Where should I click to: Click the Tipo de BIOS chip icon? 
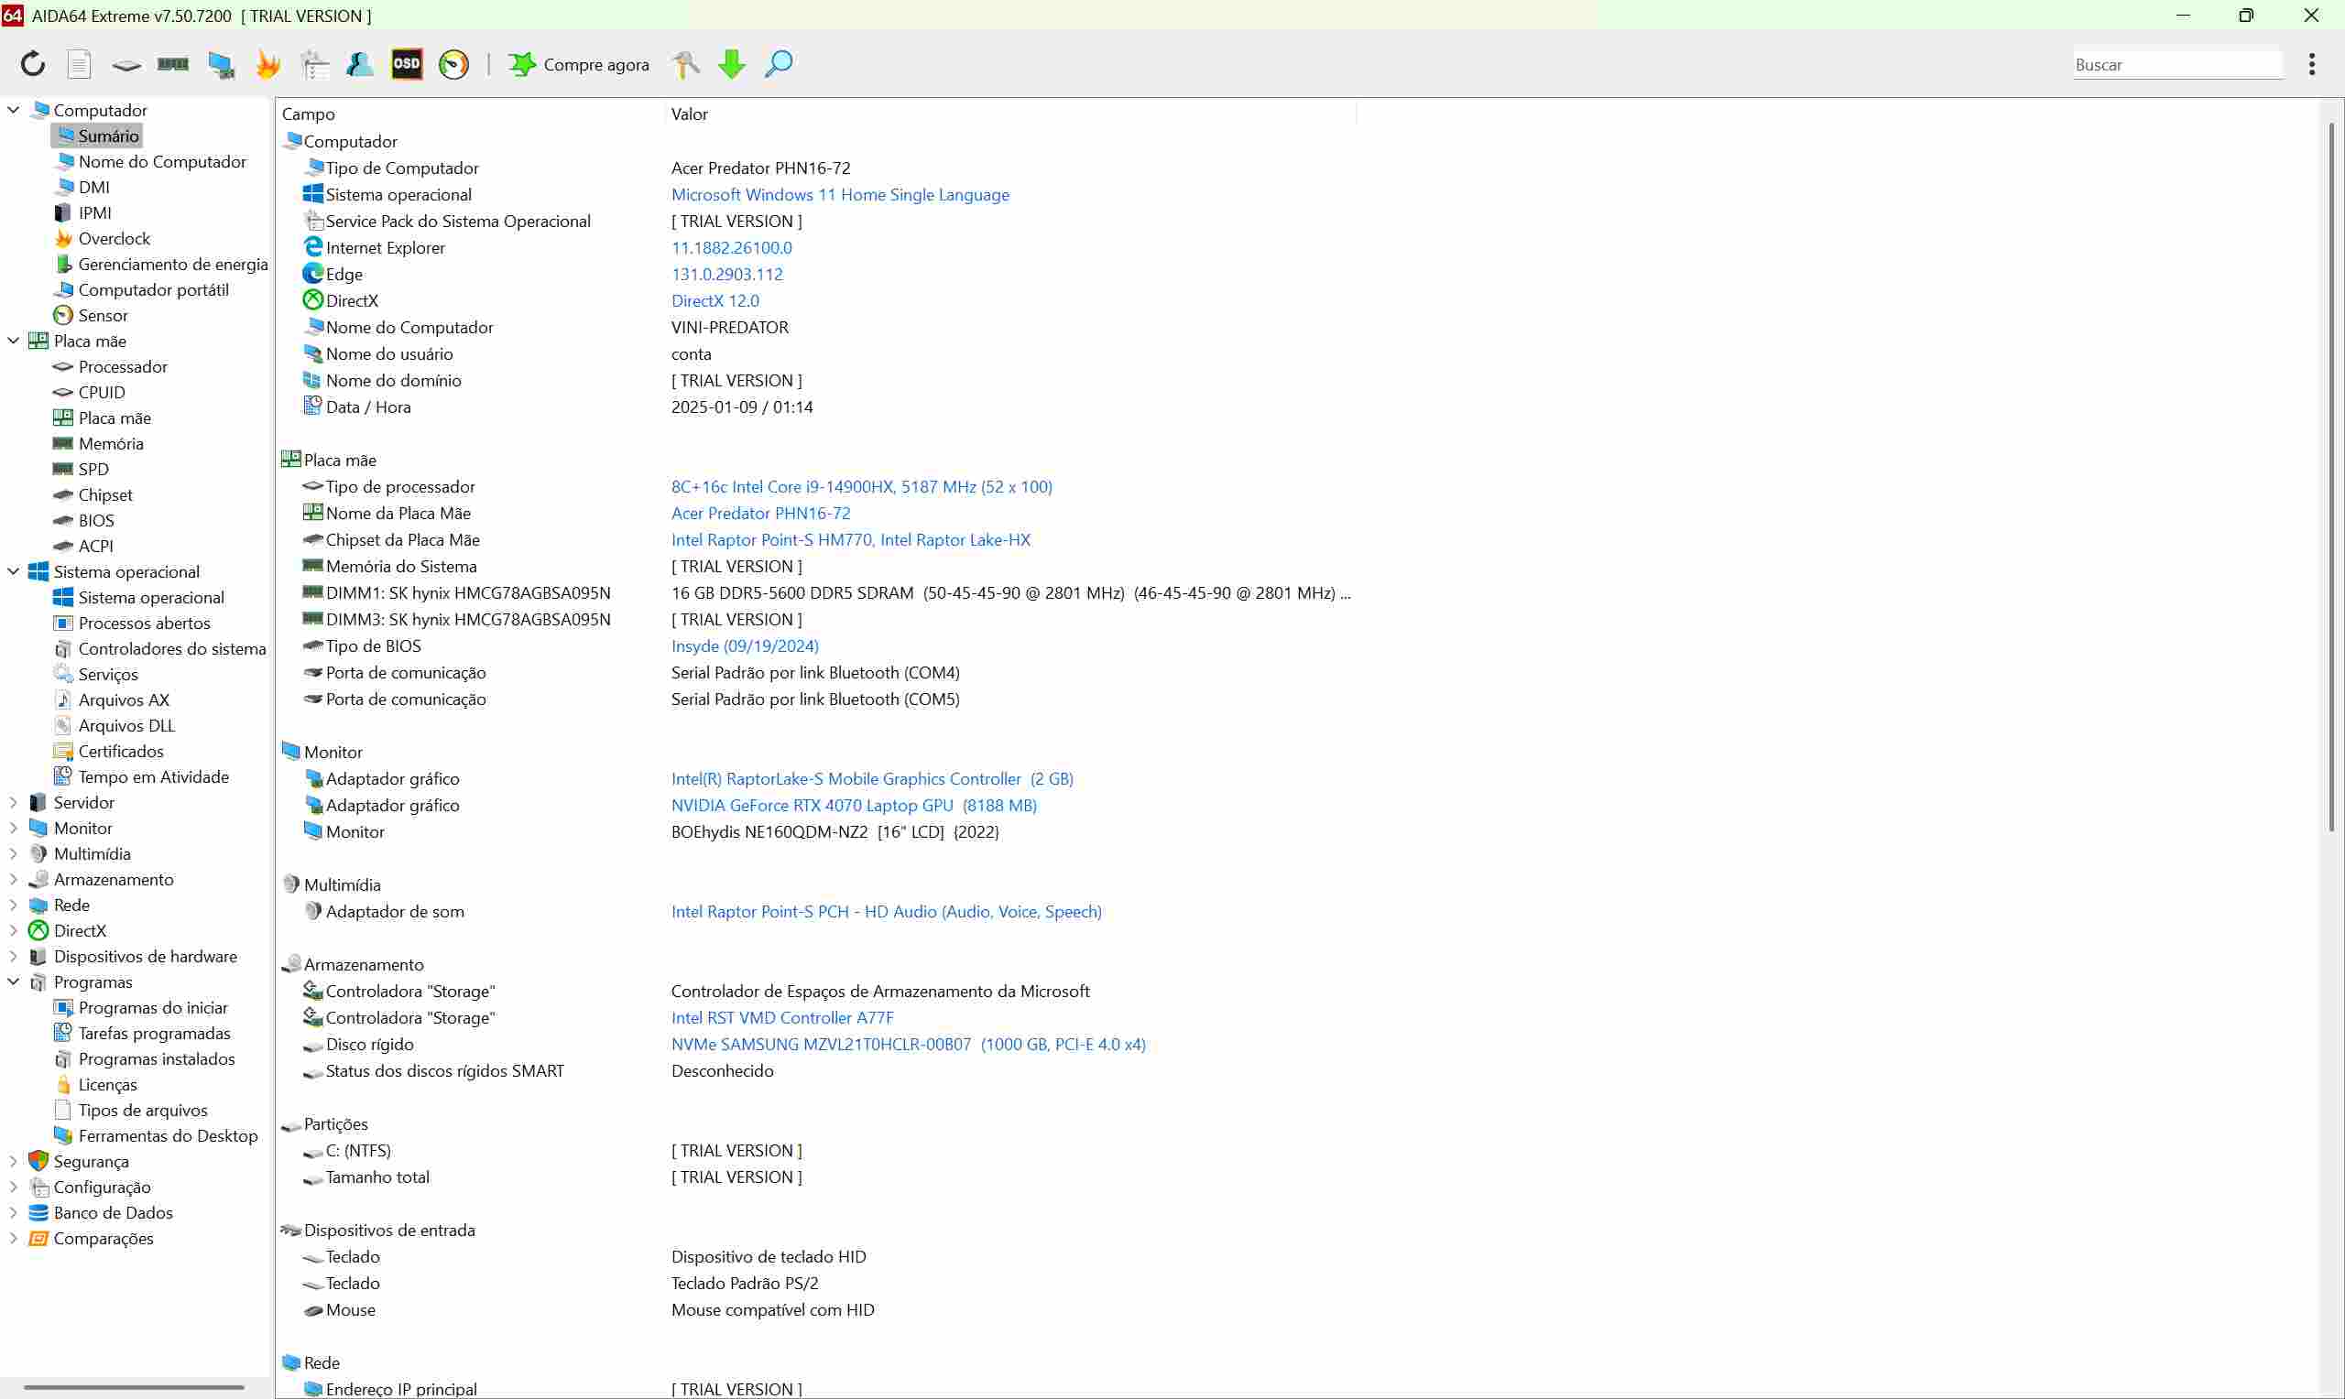click(x=313, y=645)
